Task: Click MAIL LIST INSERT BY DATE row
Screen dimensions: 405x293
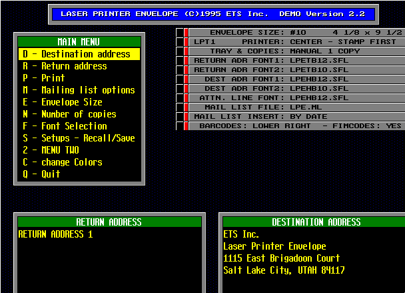Action: (297, 117)
